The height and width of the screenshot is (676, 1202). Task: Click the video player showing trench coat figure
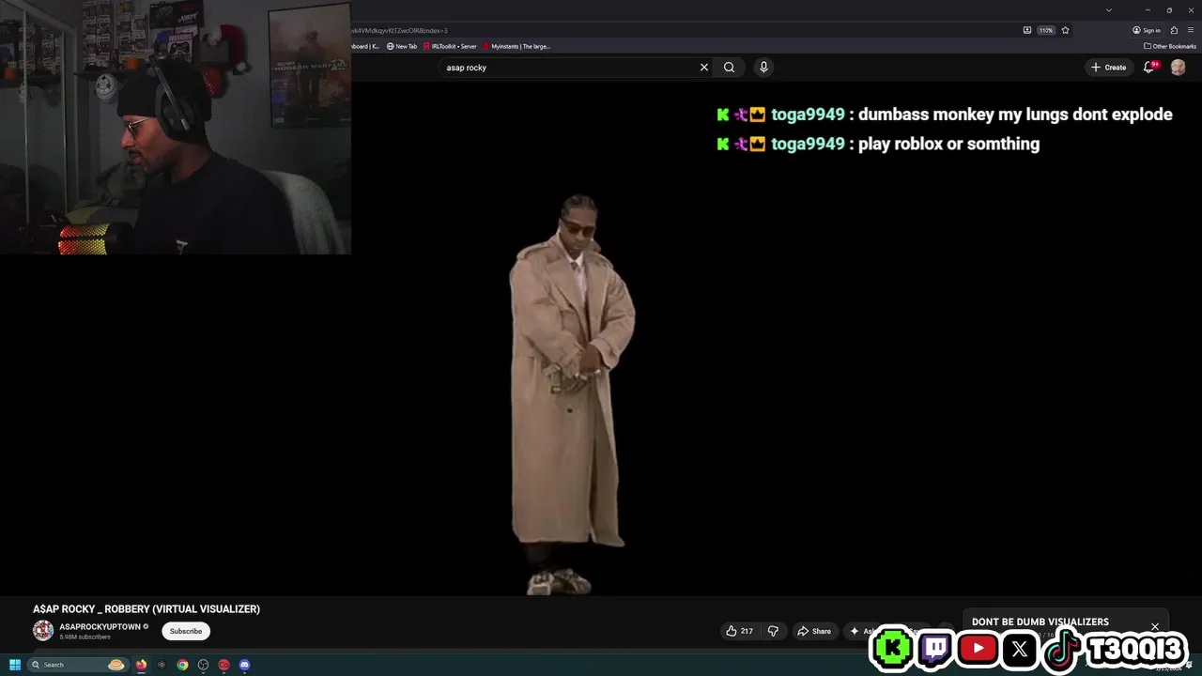(x=601, y=338)
